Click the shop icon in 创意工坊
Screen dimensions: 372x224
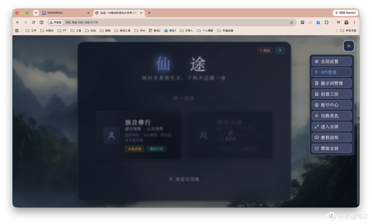tap(317, 94)
